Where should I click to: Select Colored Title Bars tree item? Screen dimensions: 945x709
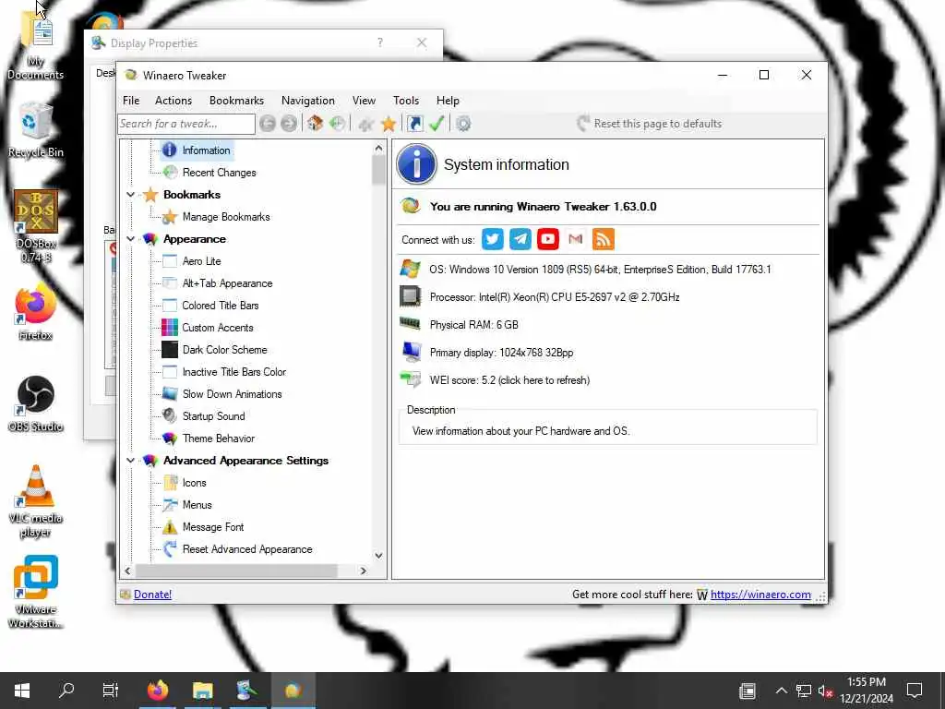(221, 306)
